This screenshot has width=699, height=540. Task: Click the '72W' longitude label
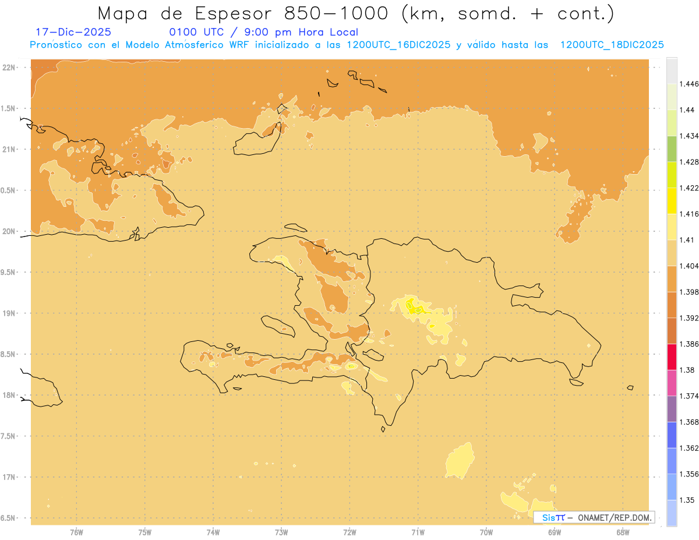point(349,532)
